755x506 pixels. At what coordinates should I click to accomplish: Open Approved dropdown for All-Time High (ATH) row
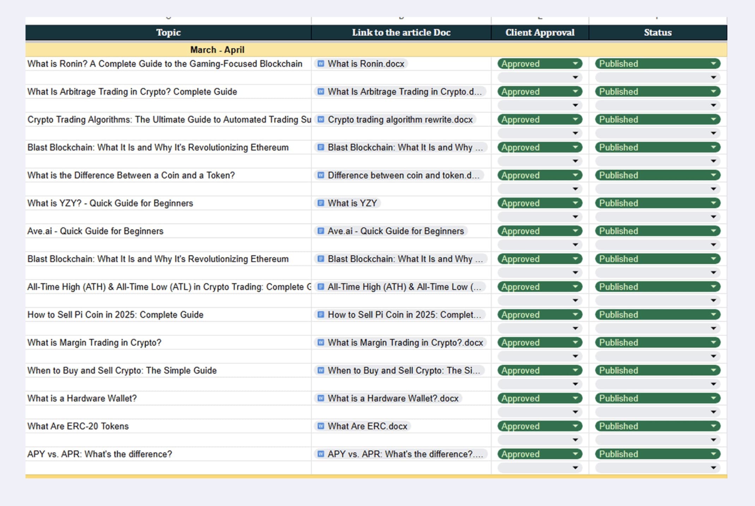540,287
